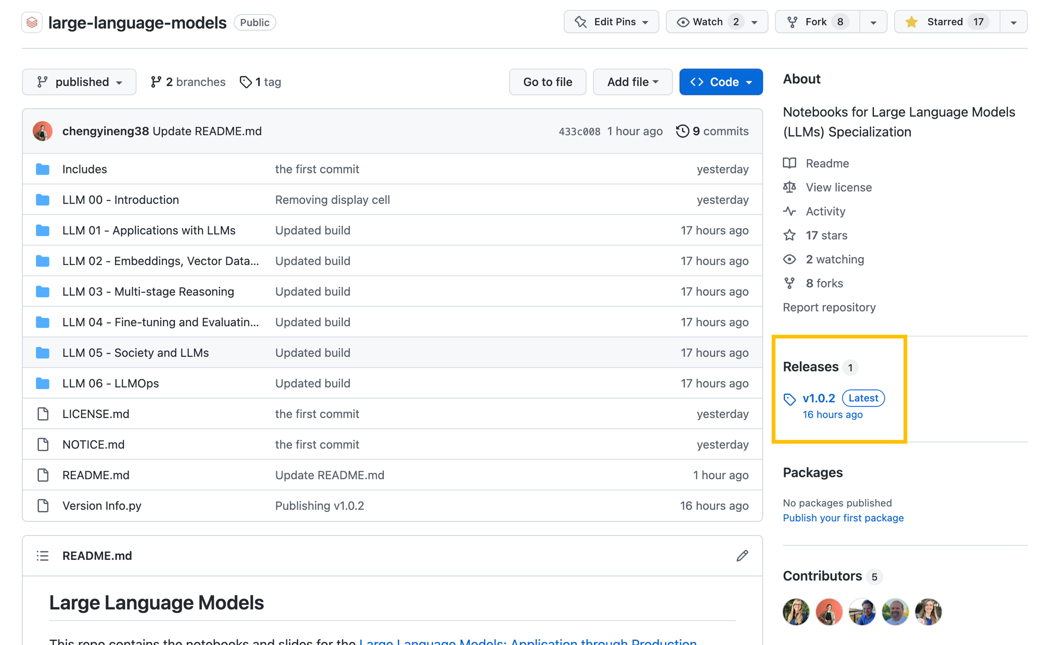Open LLM 06 - LLMOps folder
This screenshot has height=645, width=1052.
[110, 383]
